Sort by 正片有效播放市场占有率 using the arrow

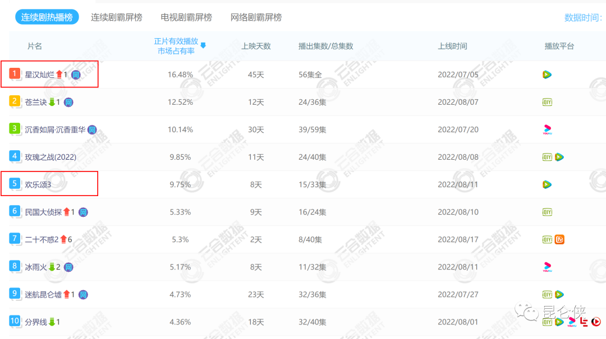tap(203, 45)
